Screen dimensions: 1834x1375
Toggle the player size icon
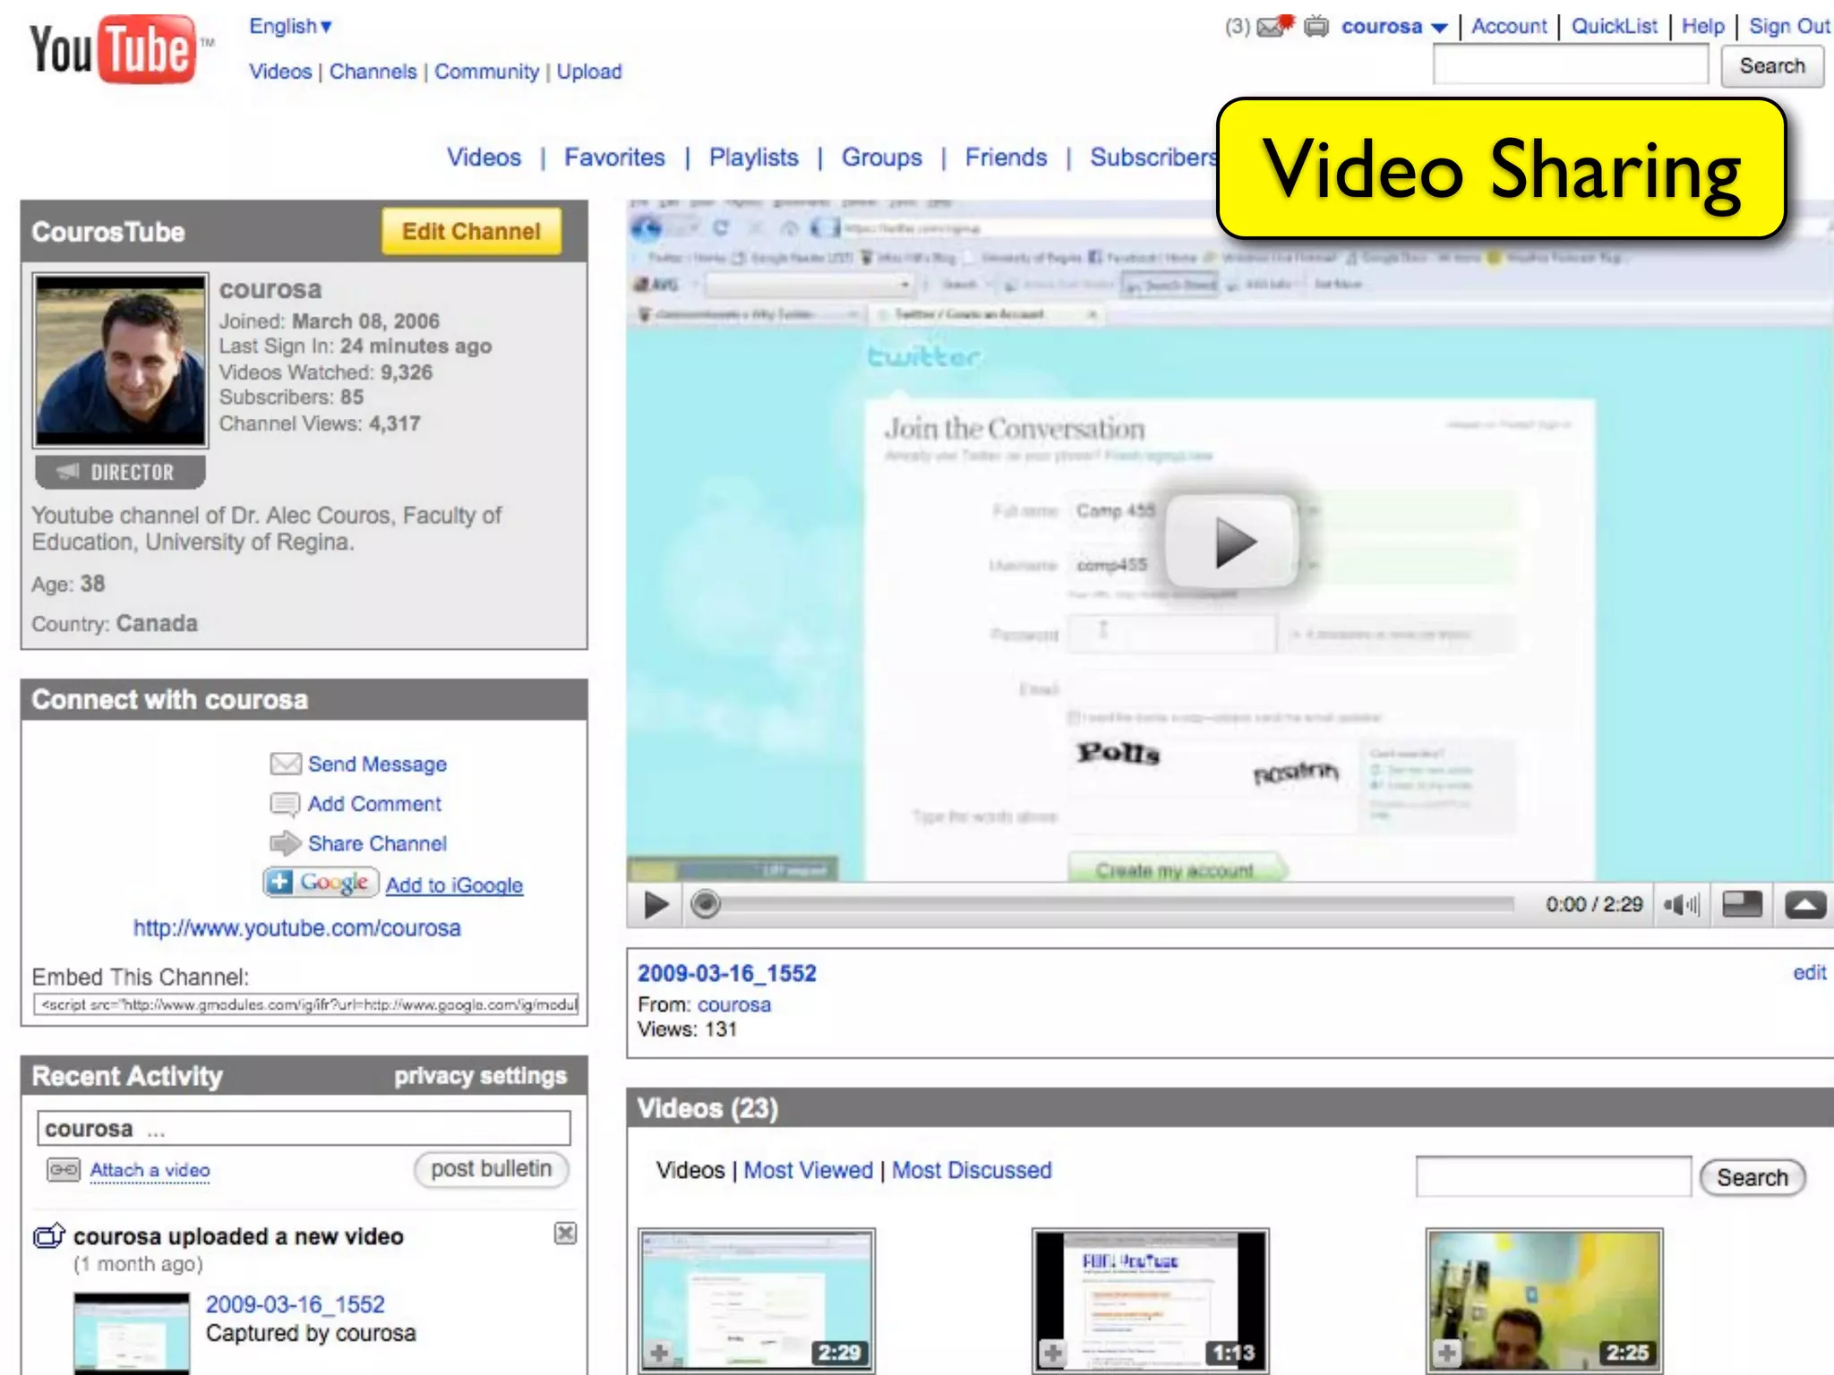(1742, 904)
